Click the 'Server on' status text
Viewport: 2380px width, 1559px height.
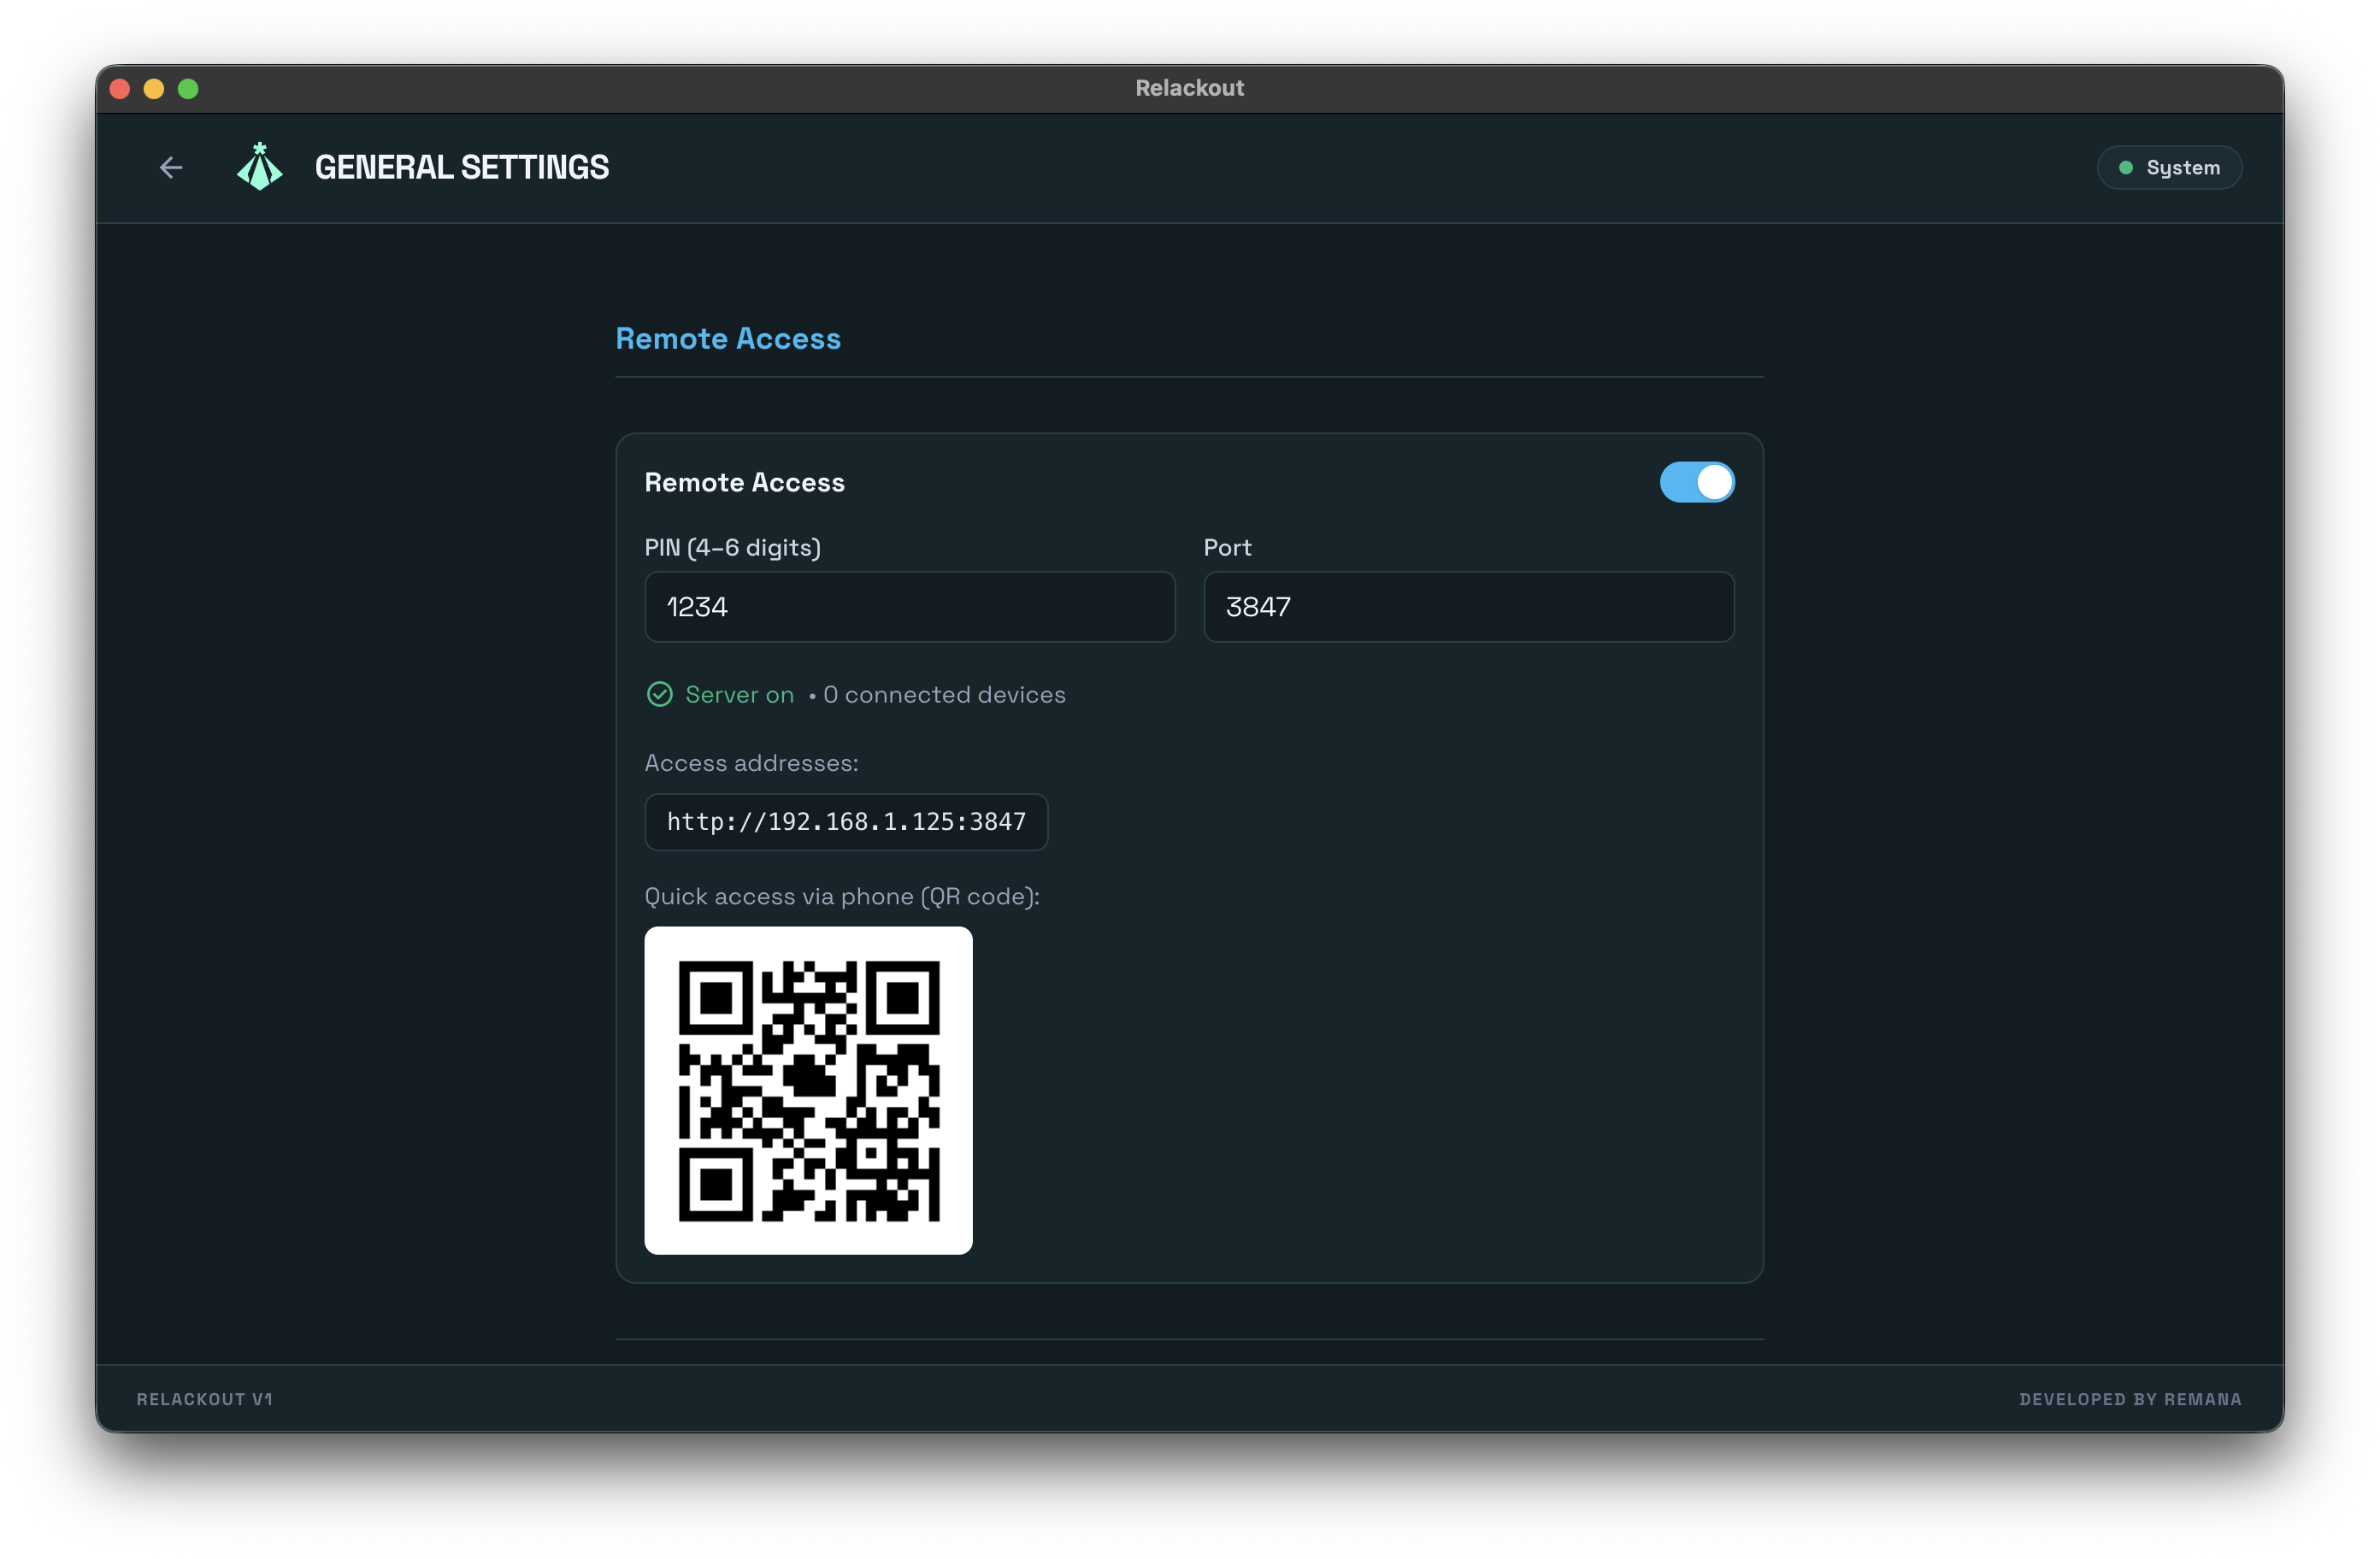click(x=740, y=695)
